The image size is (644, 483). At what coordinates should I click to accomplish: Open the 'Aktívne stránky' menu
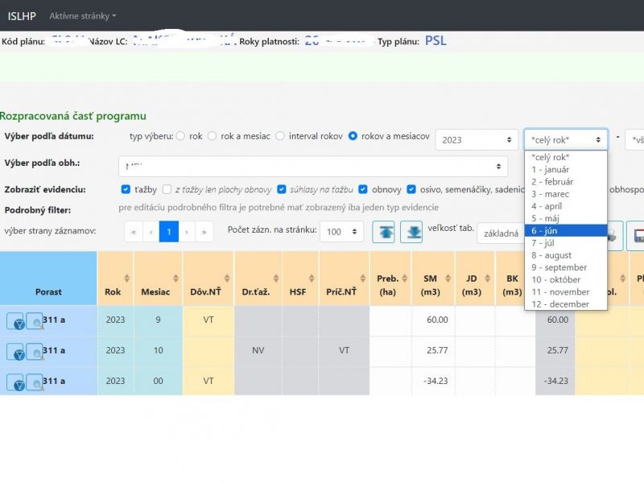[x=82, y=15]
